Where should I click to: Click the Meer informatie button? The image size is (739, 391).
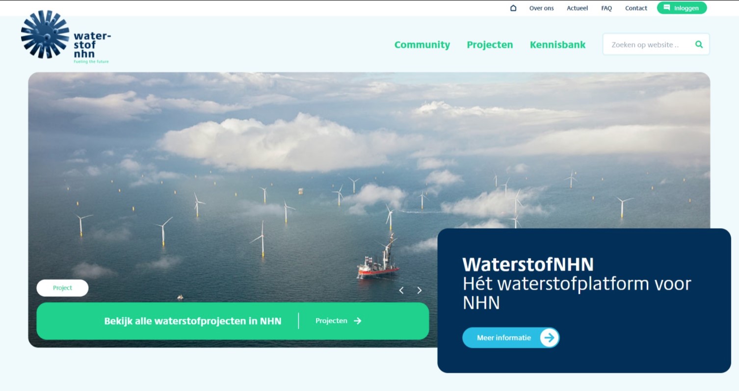pos(511,338)
